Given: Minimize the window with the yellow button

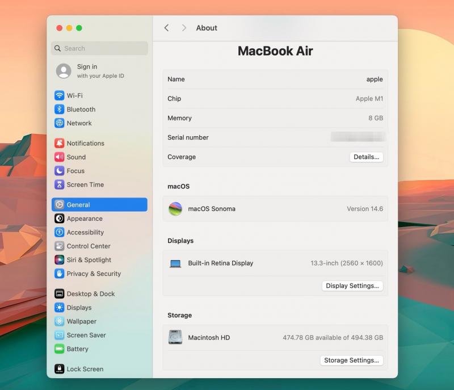Looking at the screenshot, I should [69, 28].
